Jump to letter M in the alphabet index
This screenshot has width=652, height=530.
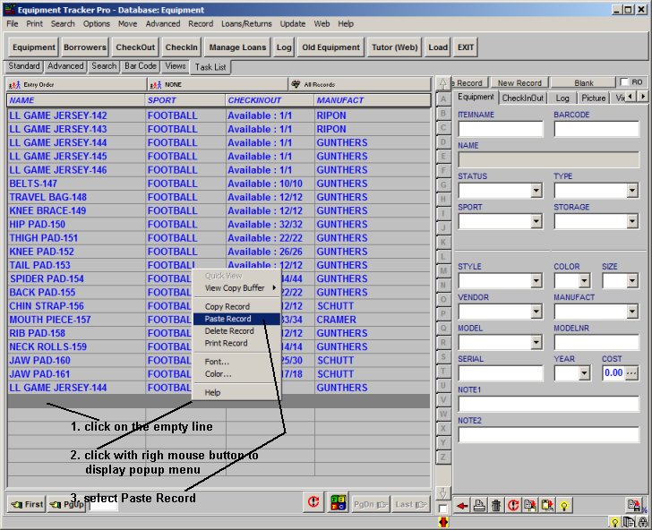442,269
